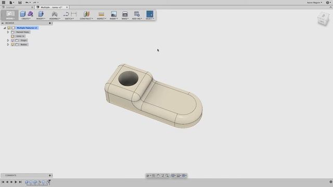Play the timeline history
The height and width of the screenshot is (187, 333).
16,182
